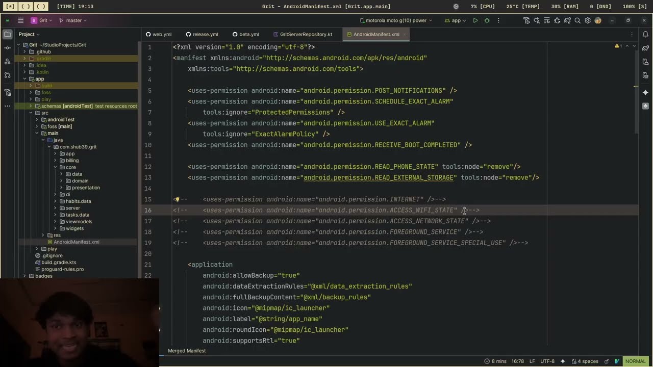Image resolution: width=653 pixels, height=367 pixels.
Task: Run the app with the green play icon
Action: (475, 20)
